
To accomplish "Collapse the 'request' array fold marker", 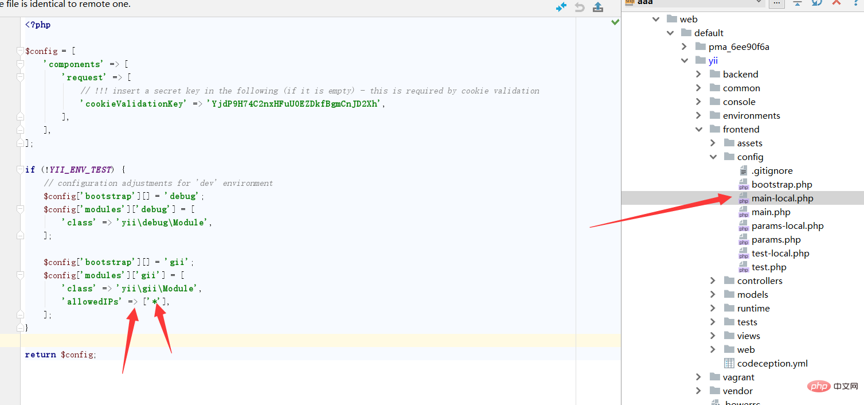I will (21, 77).
